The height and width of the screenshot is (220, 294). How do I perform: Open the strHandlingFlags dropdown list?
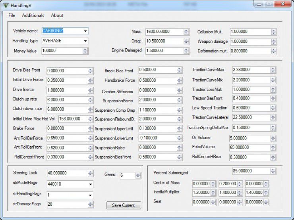[x=90, y=195]
